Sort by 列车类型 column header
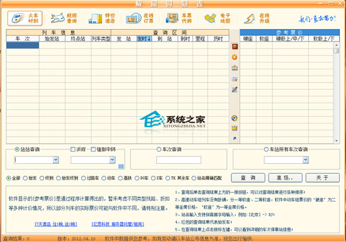The width and height of the screenshot is (346, 242). pos(101,38)
